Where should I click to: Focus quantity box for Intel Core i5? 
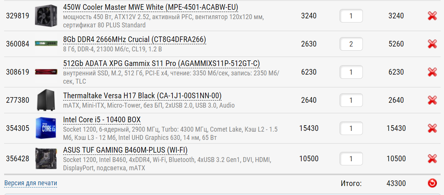351,128
